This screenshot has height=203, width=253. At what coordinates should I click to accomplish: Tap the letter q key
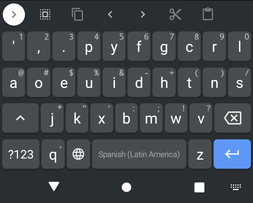(53, 154)
